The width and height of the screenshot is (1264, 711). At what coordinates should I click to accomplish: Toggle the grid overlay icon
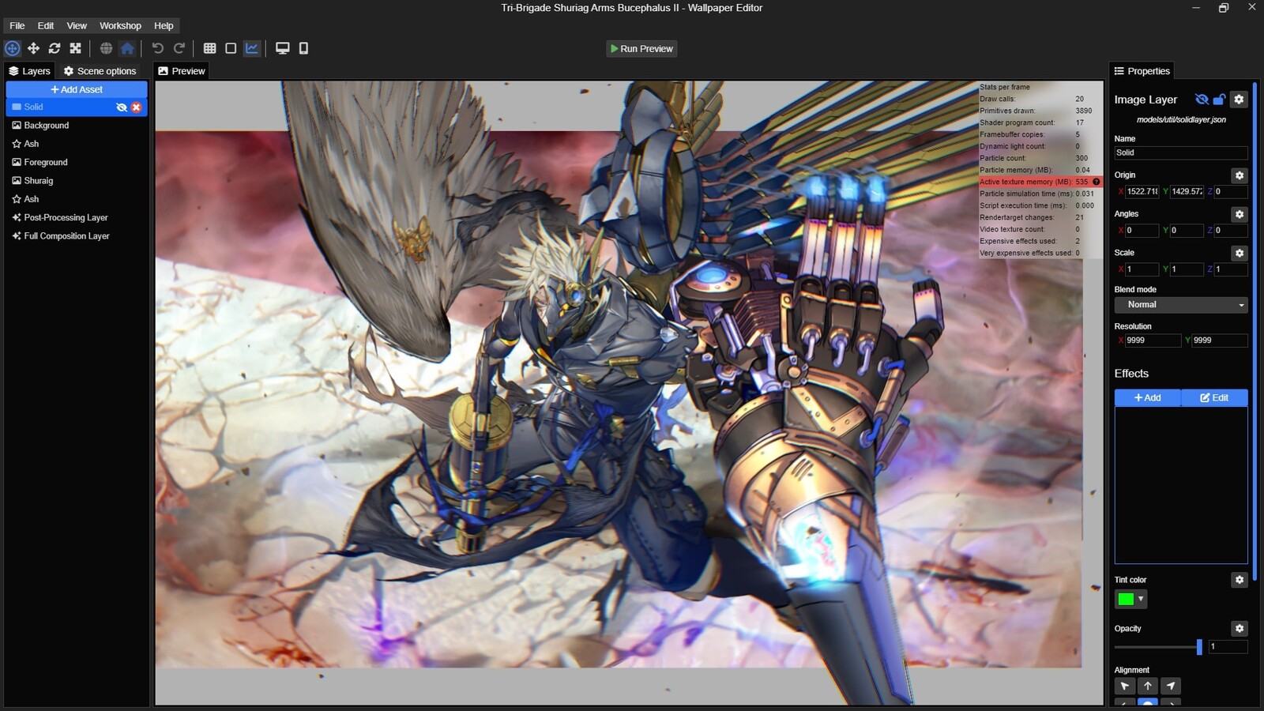coord(209,48)
